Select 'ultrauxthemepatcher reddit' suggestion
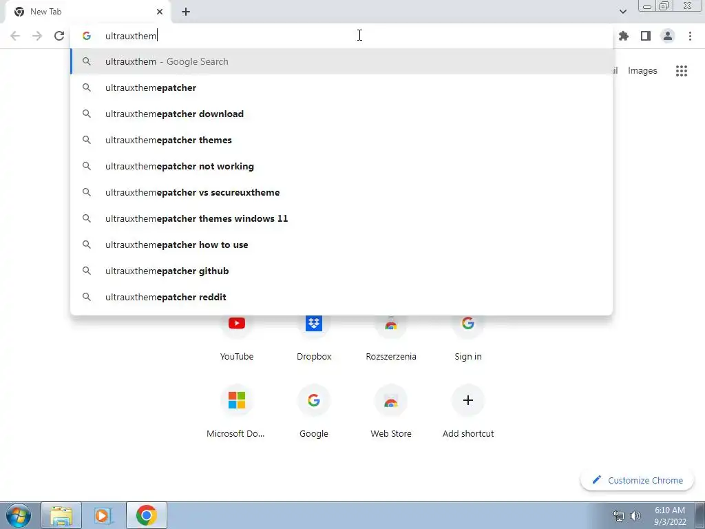Image resolution: width=705 pixels, height=529 pixels. [x=341, y=297]
